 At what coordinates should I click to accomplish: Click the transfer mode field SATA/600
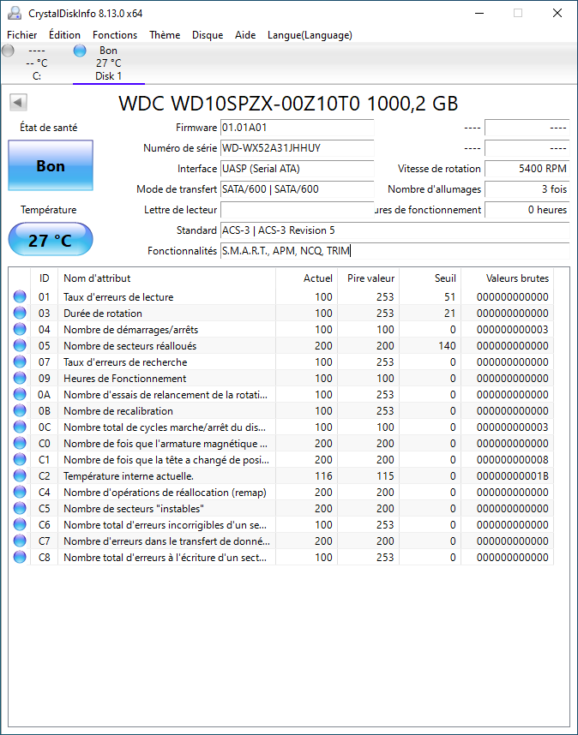point(297,189)
